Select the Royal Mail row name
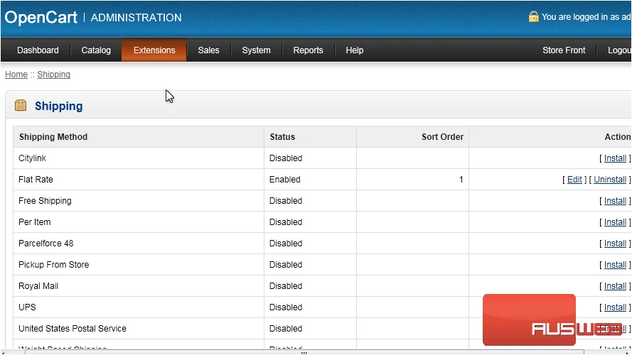632x355 pixels. pos(38,286)
